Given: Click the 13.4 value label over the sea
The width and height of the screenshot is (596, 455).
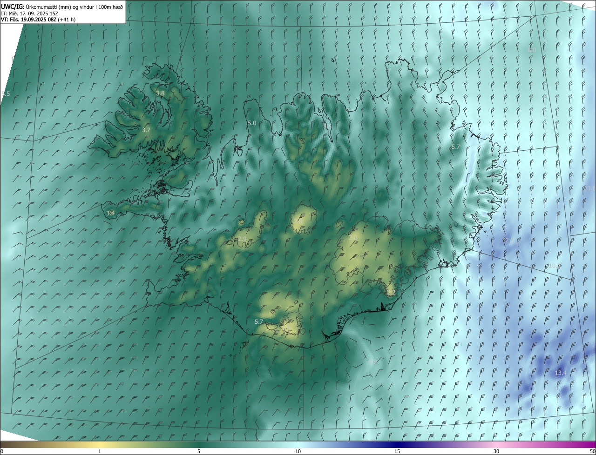Looking at the screenshot, I should click(x=561, y=373).
